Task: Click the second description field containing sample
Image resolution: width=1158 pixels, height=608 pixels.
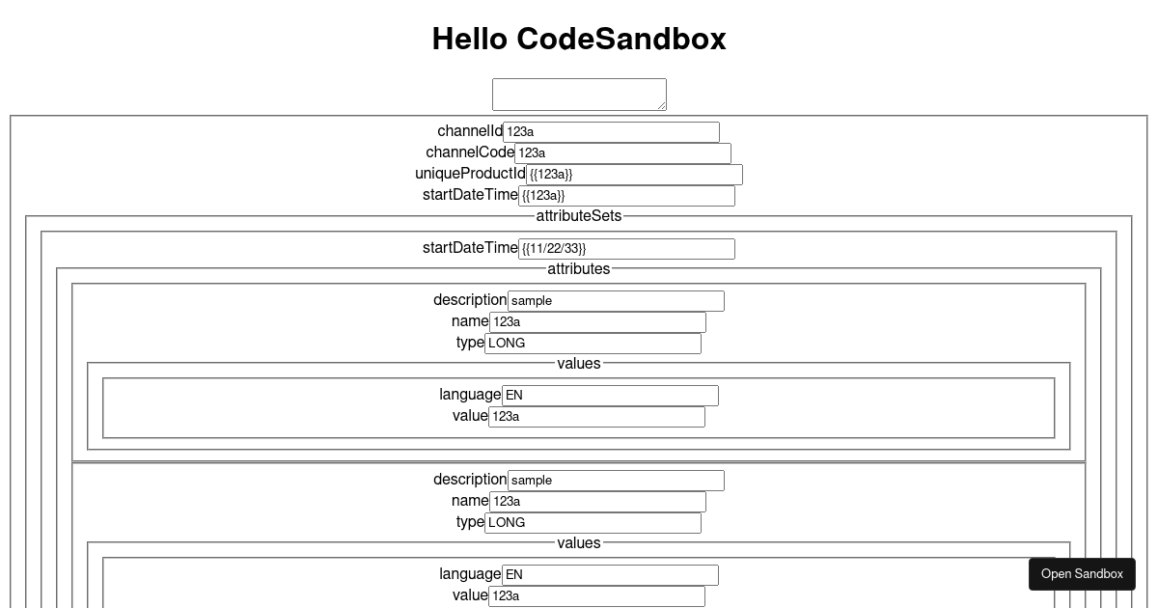Action: (615, 480)
